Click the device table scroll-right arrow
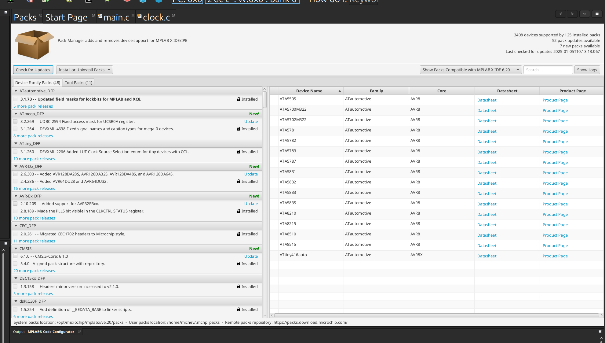The image size is (605, 343). pyautogui.click(x=601, y=315)
